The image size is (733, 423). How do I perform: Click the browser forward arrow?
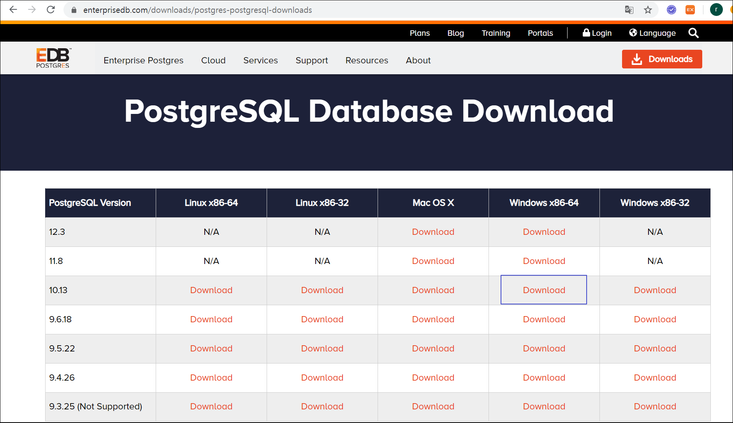(x=32, y=10)
